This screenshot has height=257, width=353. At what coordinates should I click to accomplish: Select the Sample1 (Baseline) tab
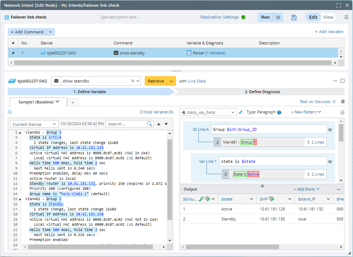click(36, 102)
